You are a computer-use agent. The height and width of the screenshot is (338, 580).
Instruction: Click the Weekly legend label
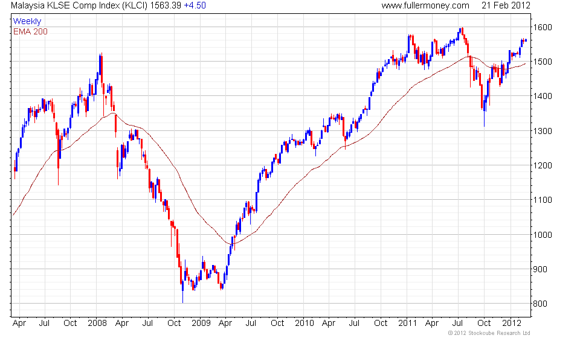[27, 21]
